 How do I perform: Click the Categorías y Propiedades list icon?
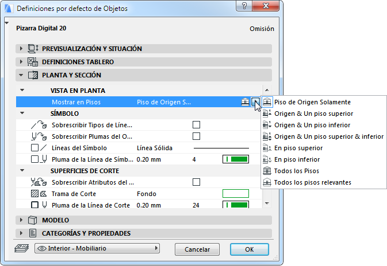(33, 233)
